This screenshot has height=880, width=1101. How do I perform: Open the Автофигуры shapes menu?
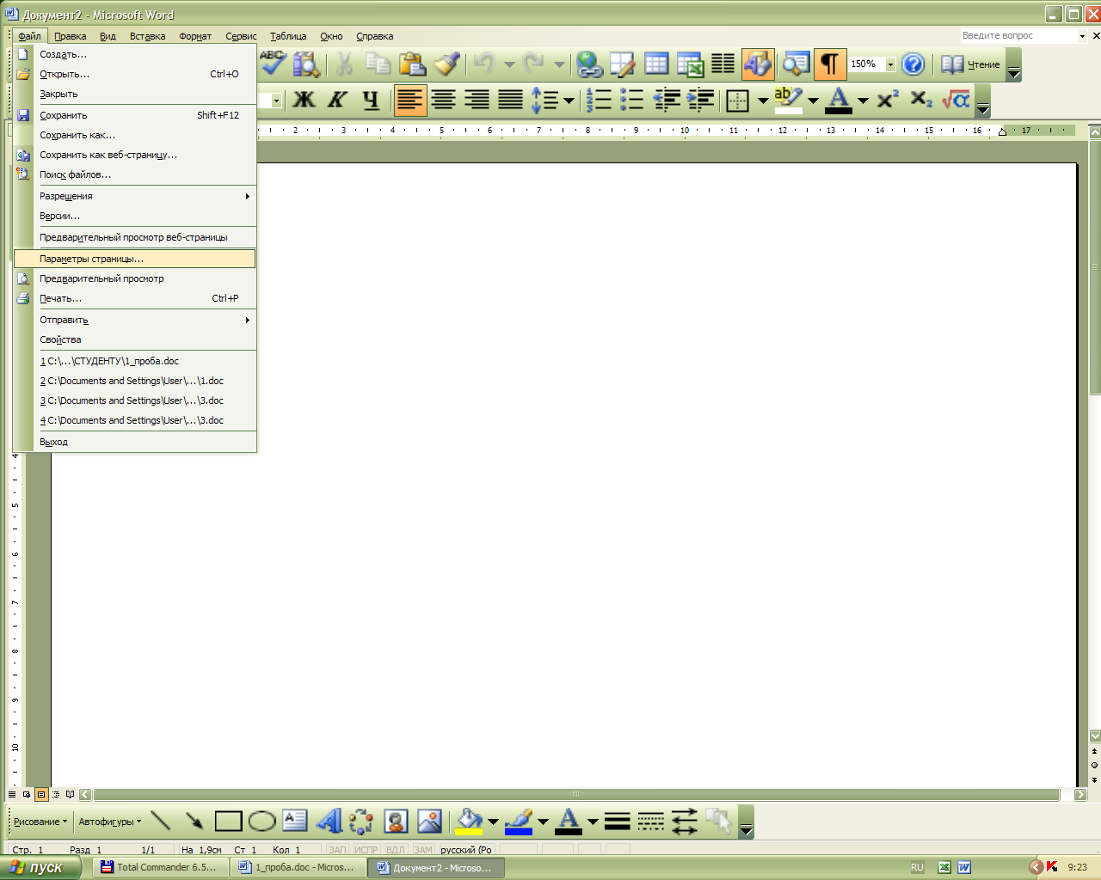tap(109, 822)
